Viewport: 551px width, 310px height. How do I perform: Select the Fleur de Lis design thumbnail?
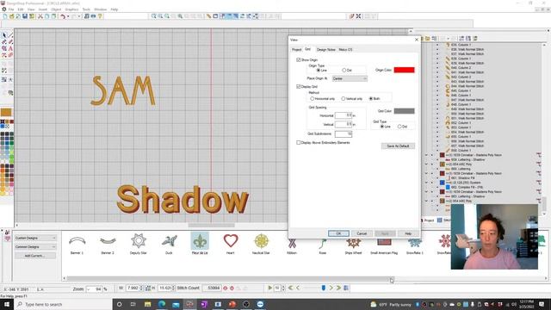[200, 243]
